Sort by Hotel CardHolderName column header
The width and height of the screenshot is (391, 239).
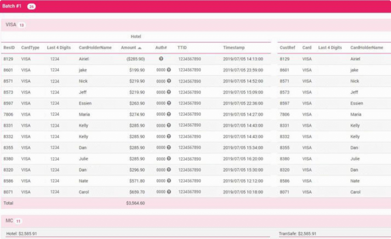pyautogui.click(x=95, y=47)
